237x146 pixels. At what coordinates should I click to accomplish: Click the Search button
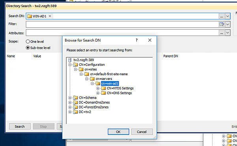(x=20, y=127)
